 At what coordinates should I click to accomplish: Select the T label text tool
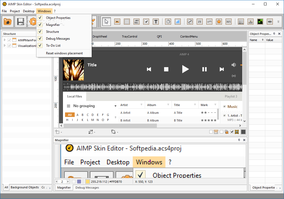(156, 22)
